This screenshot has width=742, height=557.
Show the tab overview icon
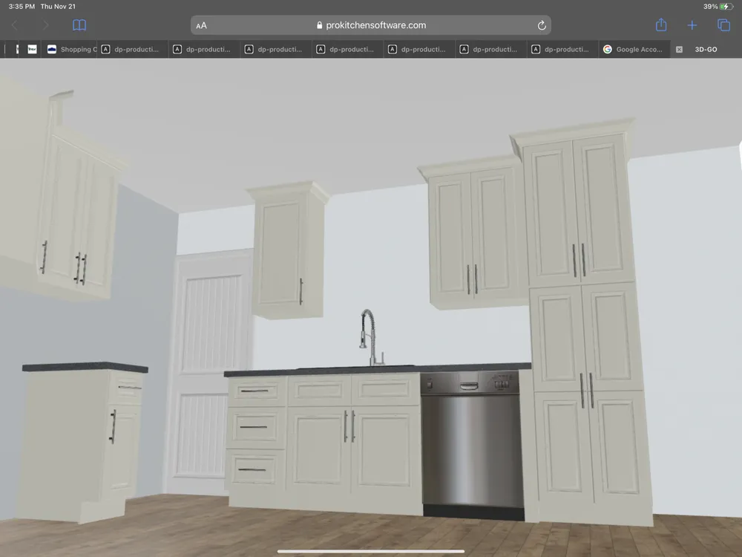point(723,25)
